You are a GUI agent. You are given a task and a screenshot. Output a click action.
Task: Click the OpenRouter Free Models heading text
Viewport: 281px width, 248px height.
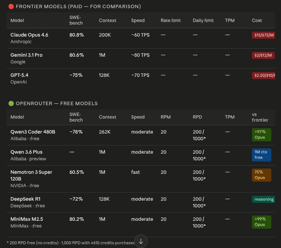pos(57,103)
